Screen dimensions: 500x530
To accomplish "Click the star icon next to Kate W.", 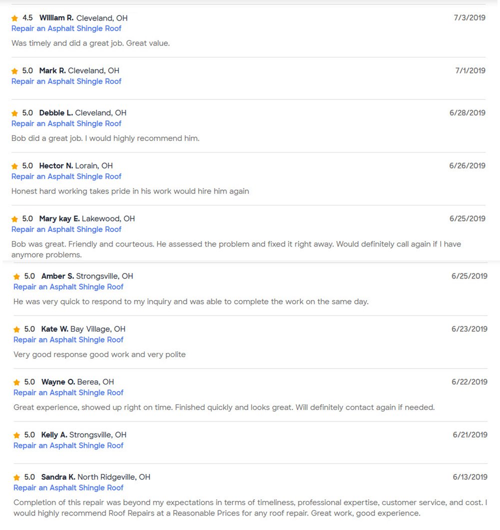I will (x=17, y=329).
